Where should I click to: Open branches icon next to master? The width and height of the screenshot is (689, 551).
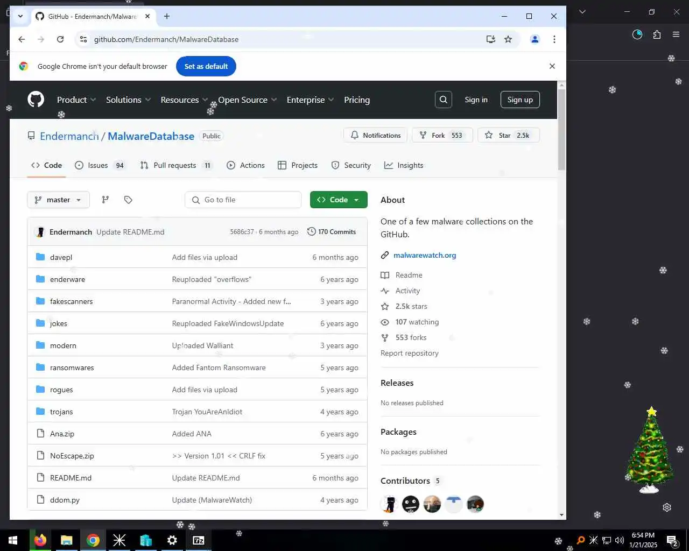[106, 200]
